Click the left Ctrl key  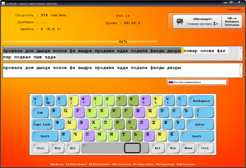[40, 148]
